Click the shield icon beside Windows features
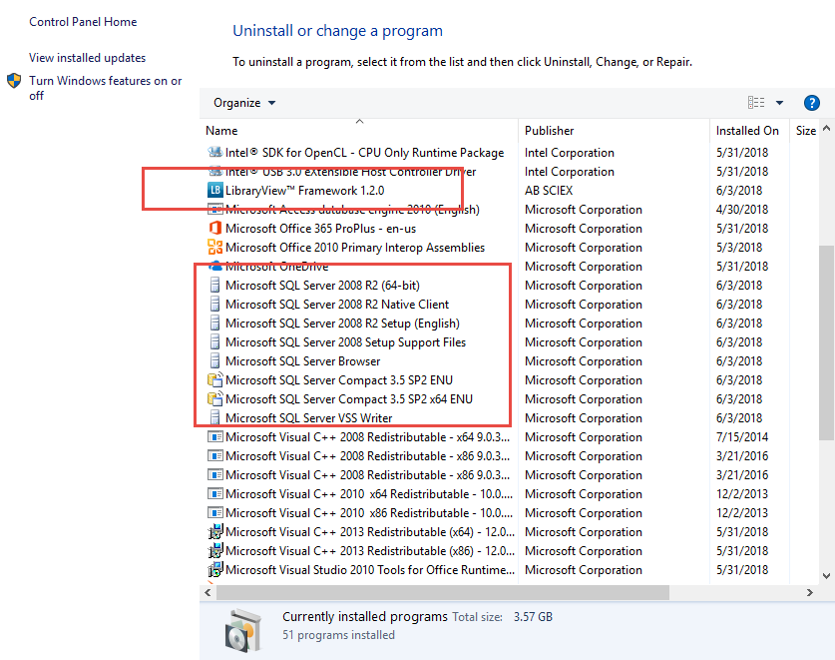This screenshot has width=835, height=660. point(14,81)
